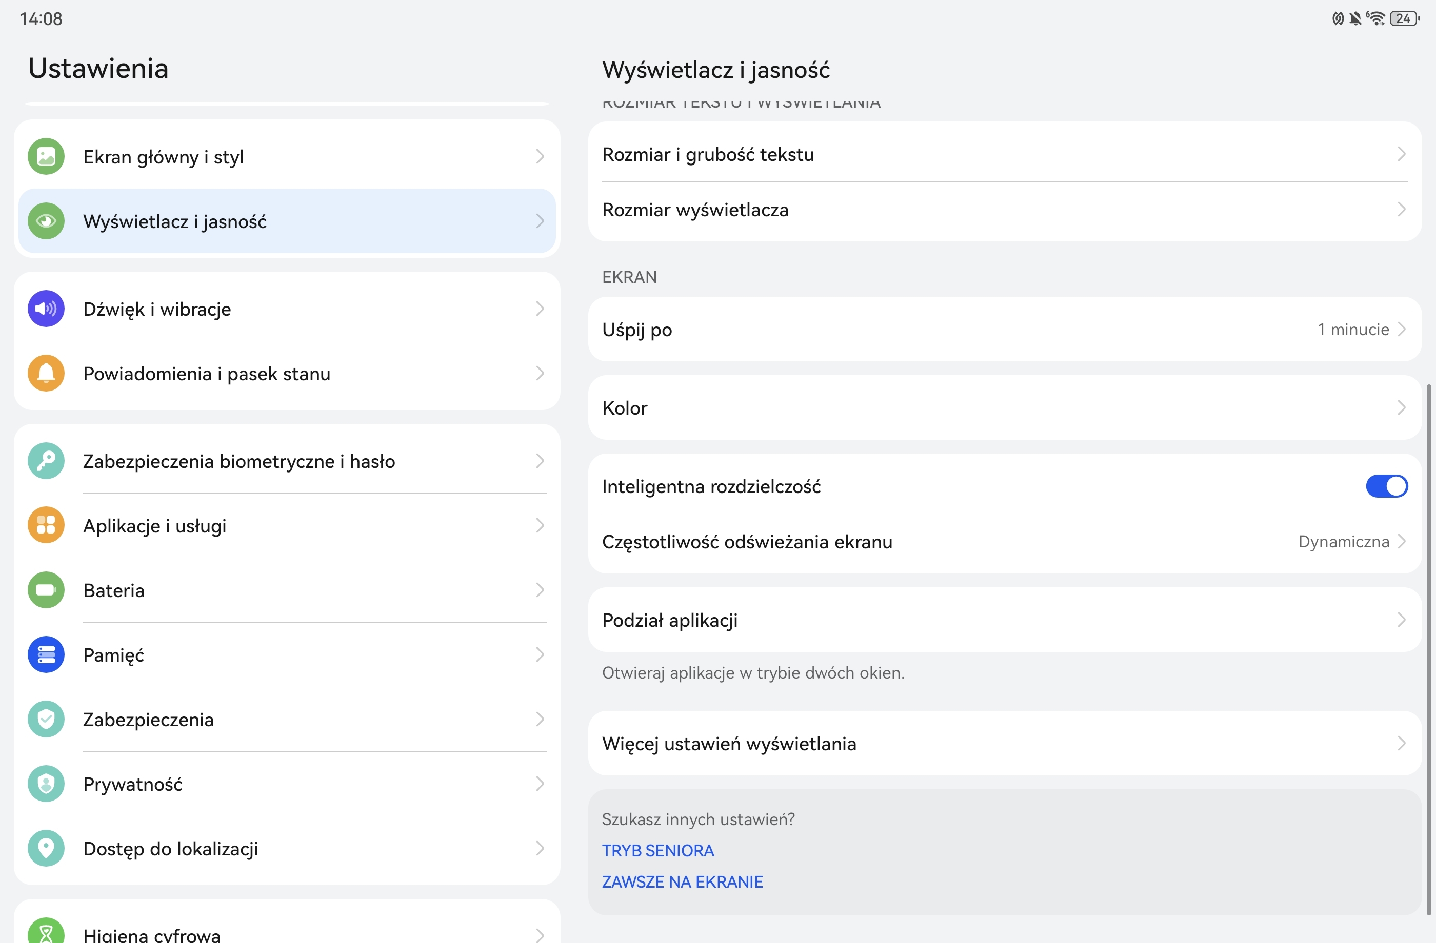This screenshot has height=943, width=1436.
Task: Open Ekran główny i styl menu
Action: click(x=287, y=157)
